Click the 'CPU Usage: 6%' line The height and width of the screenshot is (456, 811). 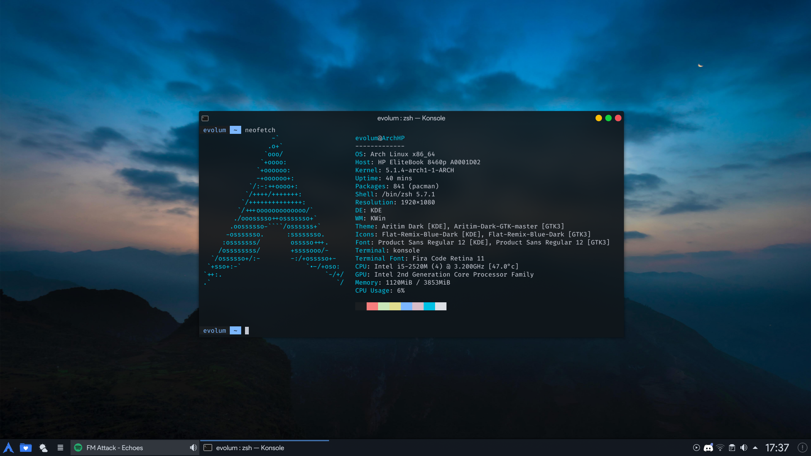[380, 290]
